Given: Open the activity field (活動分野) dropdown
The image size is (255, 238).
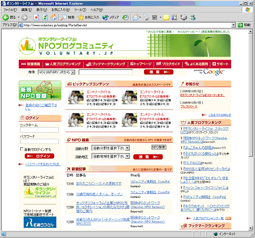Looking at the screenshot, I should coord(111,148).
